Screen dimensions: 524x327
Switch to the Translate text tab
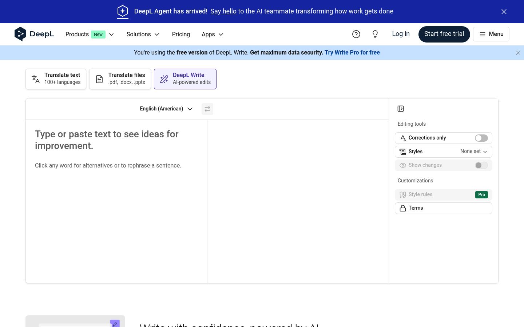(x=56, y=79)
